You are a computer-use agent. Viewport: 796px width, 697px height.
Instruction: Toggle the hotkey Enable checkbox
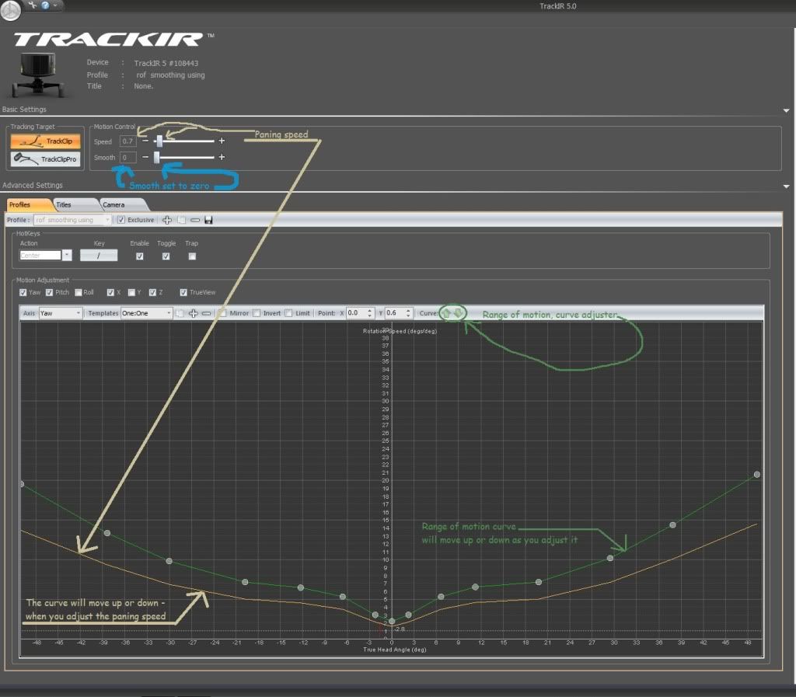click(140, 256)
